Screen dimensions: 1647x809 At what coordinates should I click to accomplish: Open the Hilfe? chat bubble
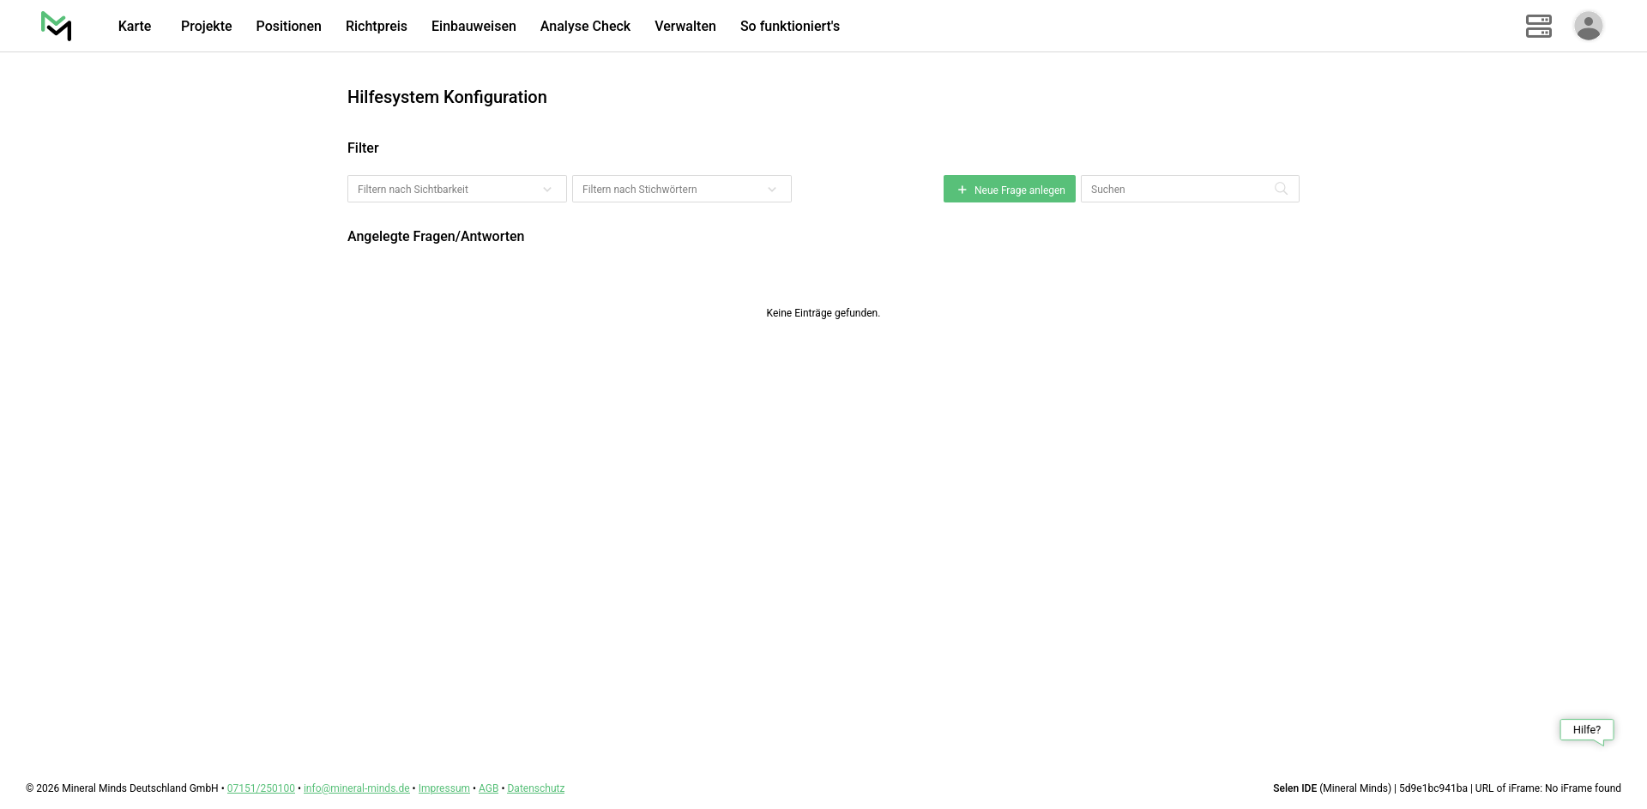pos(1586,730)
